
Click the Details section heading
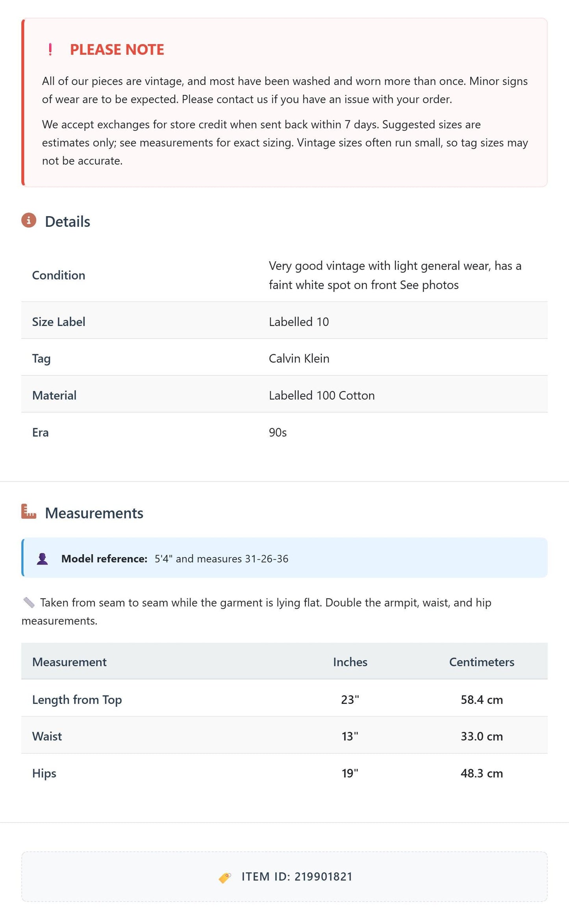pyautogui.click(x=67, y=222)
